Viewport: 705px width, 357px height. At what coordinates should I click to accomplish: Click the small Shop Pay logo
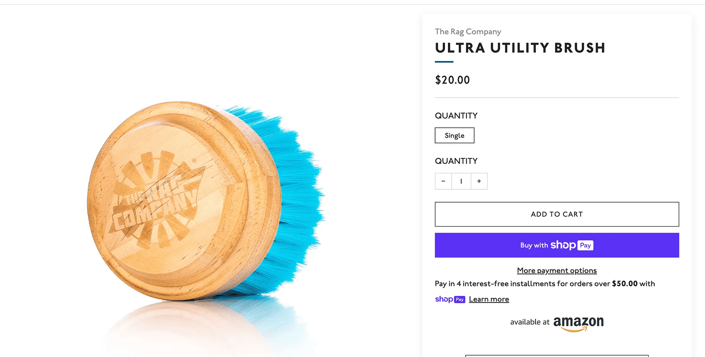coord(450,299)
